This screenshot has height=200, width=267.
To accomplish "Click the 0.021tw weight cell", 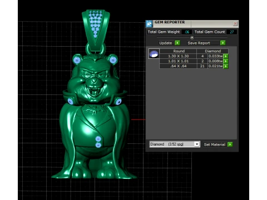I will pyautogui.click(x=215, y=66).
